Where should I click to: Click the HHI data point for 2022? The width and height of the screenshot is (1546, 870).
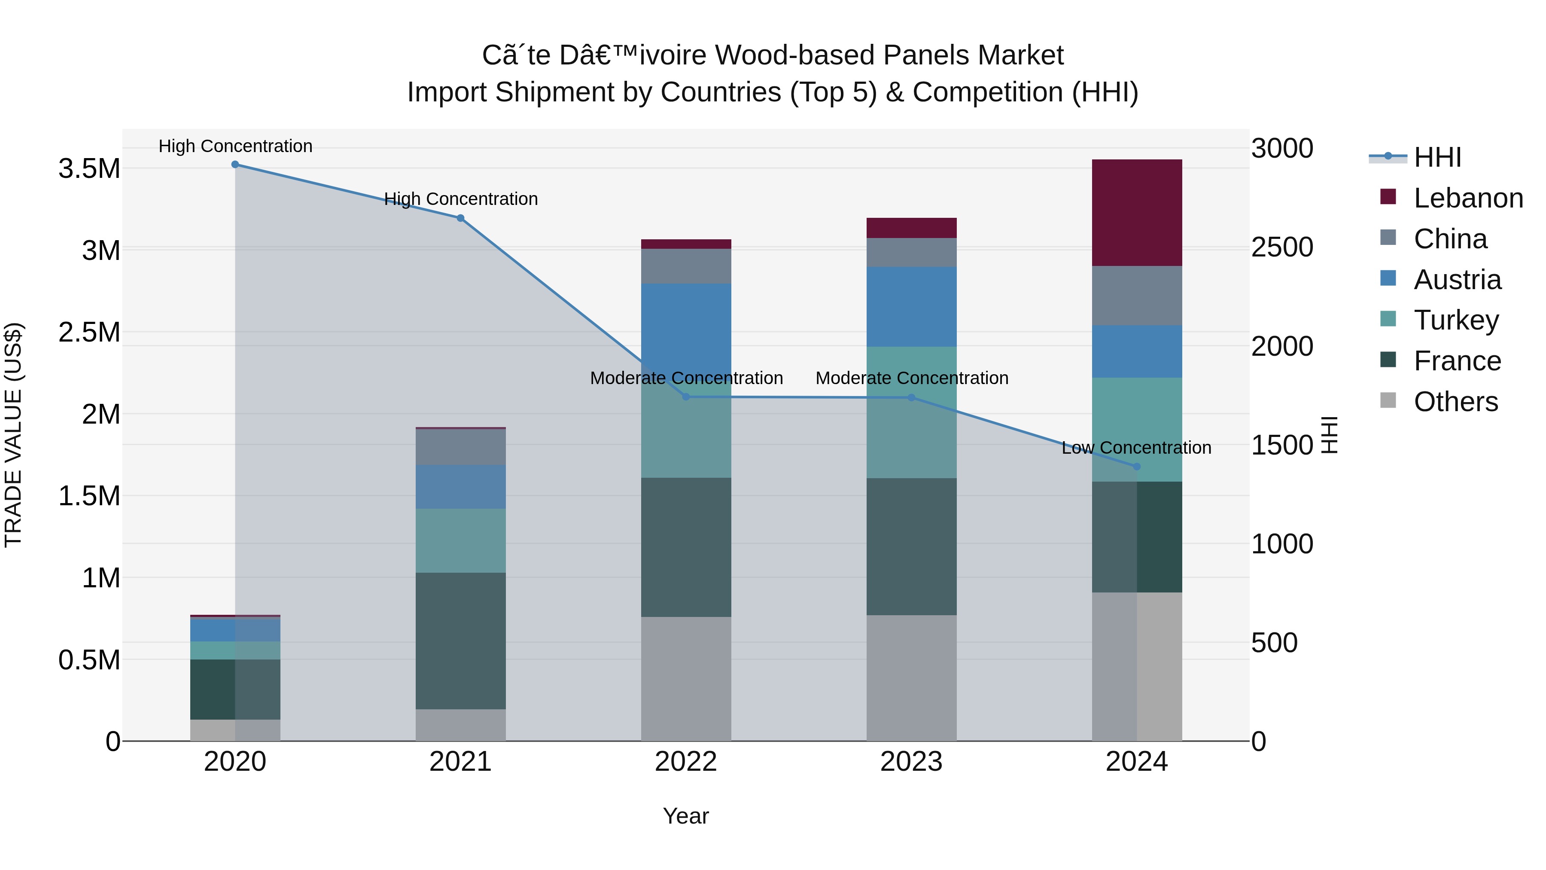pos(686,397)
